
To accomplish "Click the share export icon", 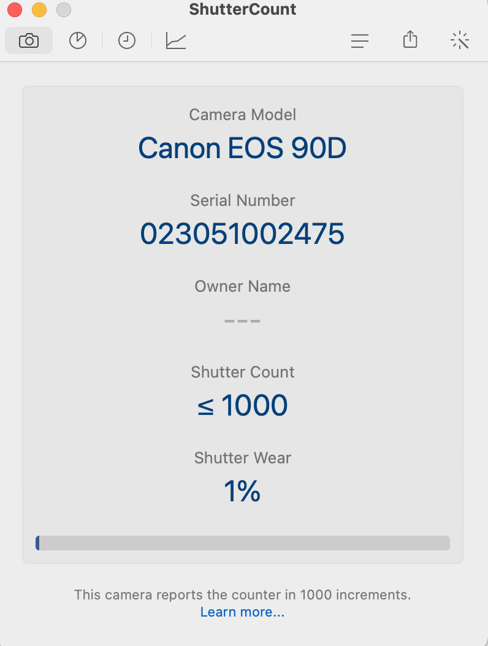I will tap(410, 41).
